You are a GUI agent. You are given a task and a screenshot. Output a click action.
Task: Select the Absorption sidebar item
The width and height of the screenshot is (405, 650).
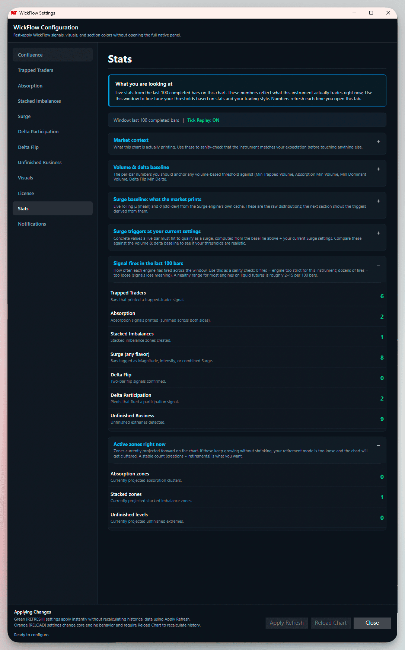tap(52, 86)
